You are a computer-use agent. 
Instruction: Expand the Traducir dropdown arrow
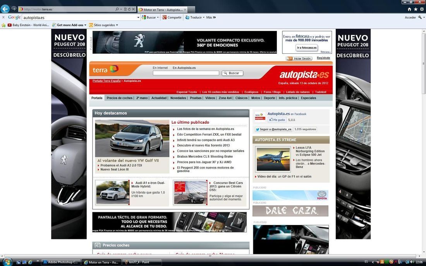203,17
